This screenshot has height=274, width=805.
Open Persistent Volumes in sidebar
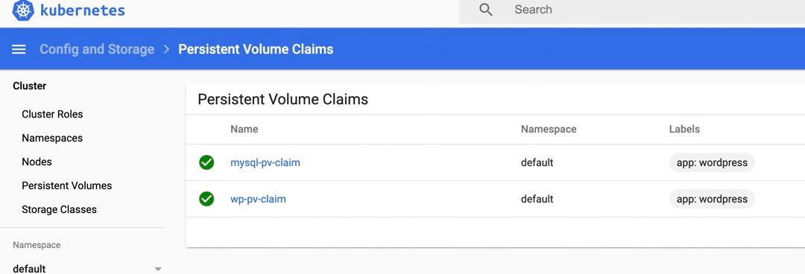coord(67,185)
